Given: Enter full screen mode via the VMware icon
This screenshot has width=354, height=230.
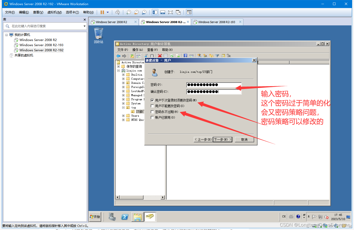Looking at the screenshot, I should [x=170, y=12].
